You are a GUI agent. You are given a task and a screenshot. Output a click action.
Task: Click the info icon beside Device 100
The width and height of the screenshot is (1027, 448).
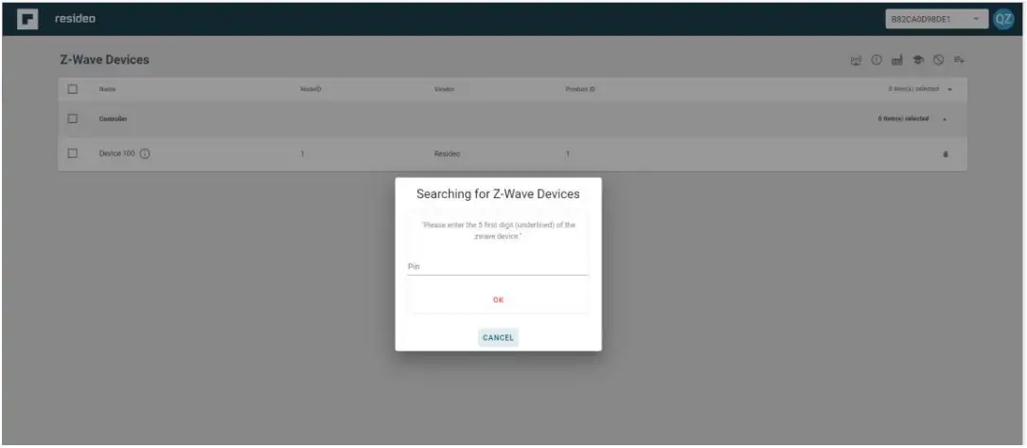click(146, 154)
